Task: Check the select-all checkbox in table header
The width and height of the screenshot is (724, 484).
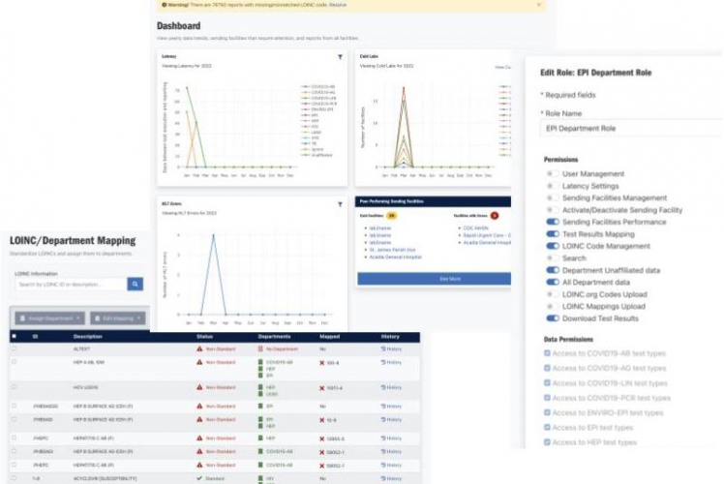Action: [14, 336]
